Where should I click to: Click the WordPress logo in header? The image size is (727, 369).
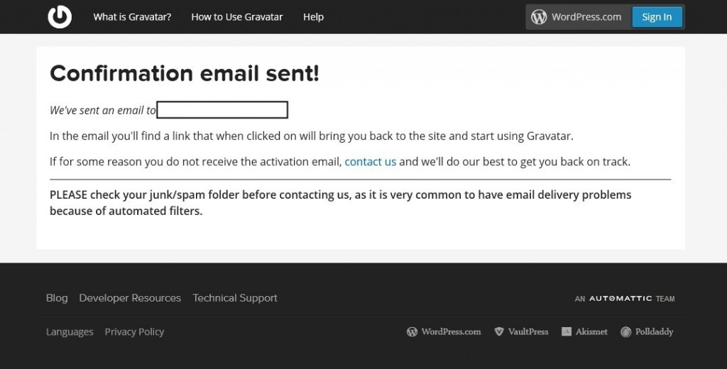[x=539, y=17]
